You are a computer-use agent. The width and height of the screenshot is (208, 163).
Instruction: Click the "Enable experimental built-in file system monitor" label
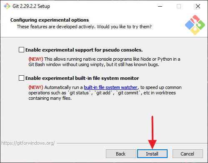point(82,78)
